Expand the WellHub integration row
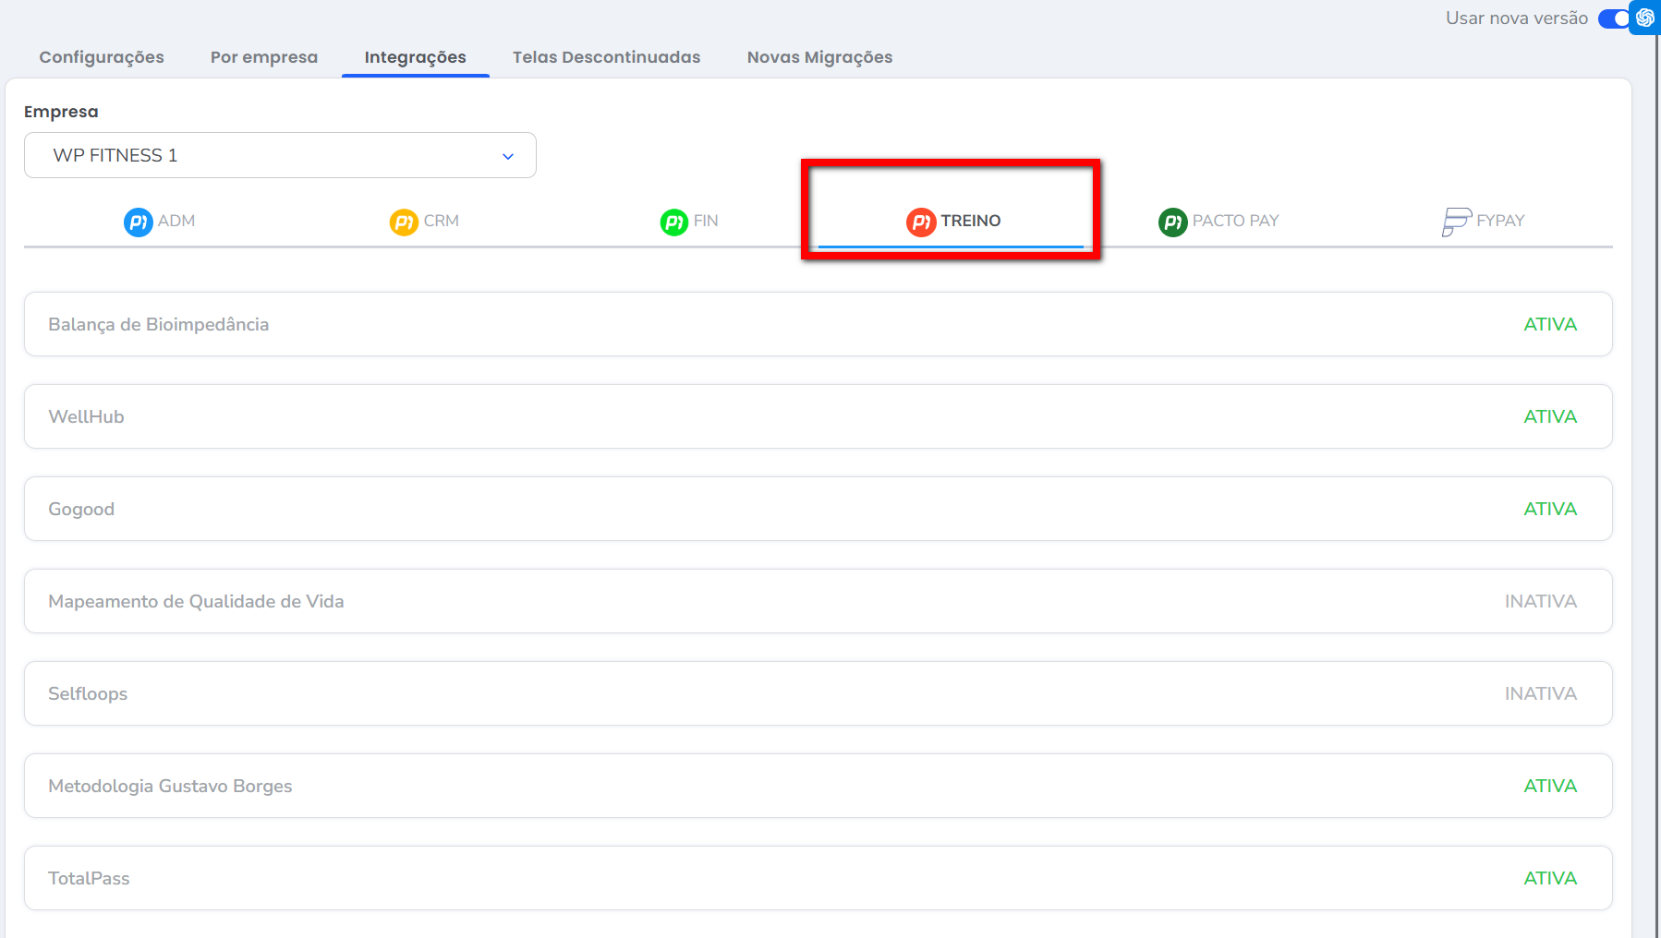1661x938 pixels. 818,416
